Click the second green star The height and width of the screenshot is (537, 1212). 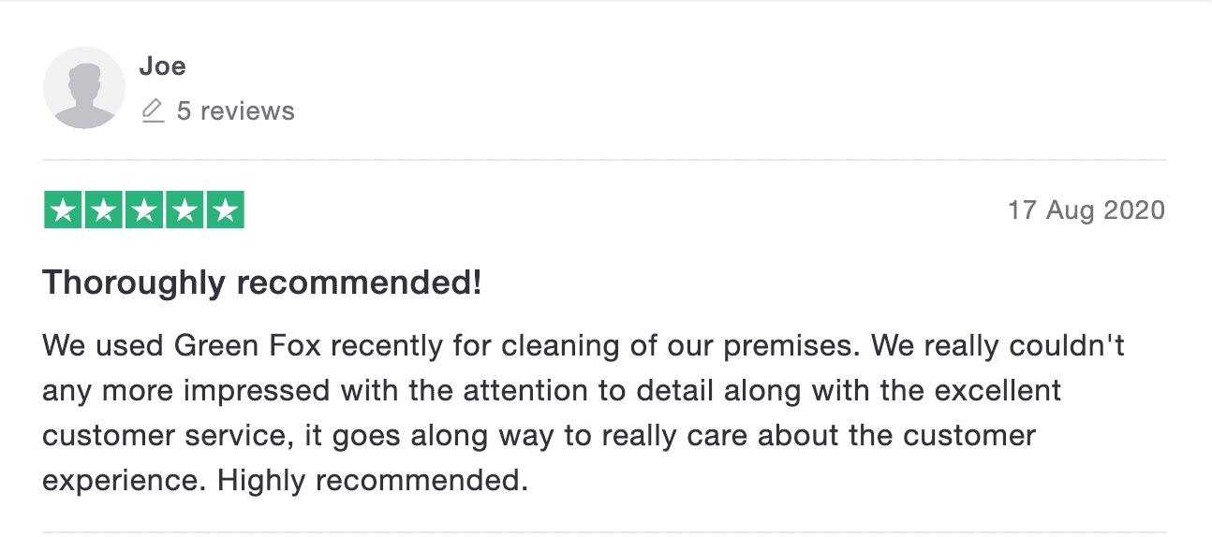[104, 210]
